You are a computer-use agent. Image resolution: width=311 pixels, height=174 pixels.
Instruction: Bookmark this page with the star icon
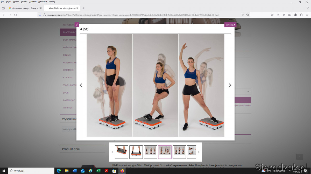(248, 15)
